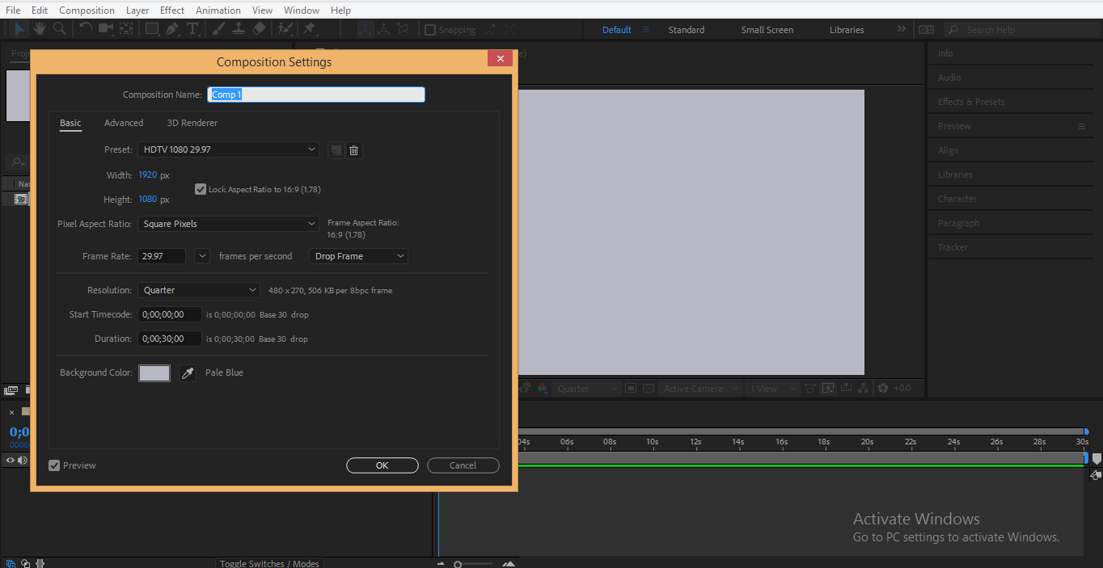Select the Pen tool
The height and width of the screenshot is (568, 1103).
click(x=171, y=28)
